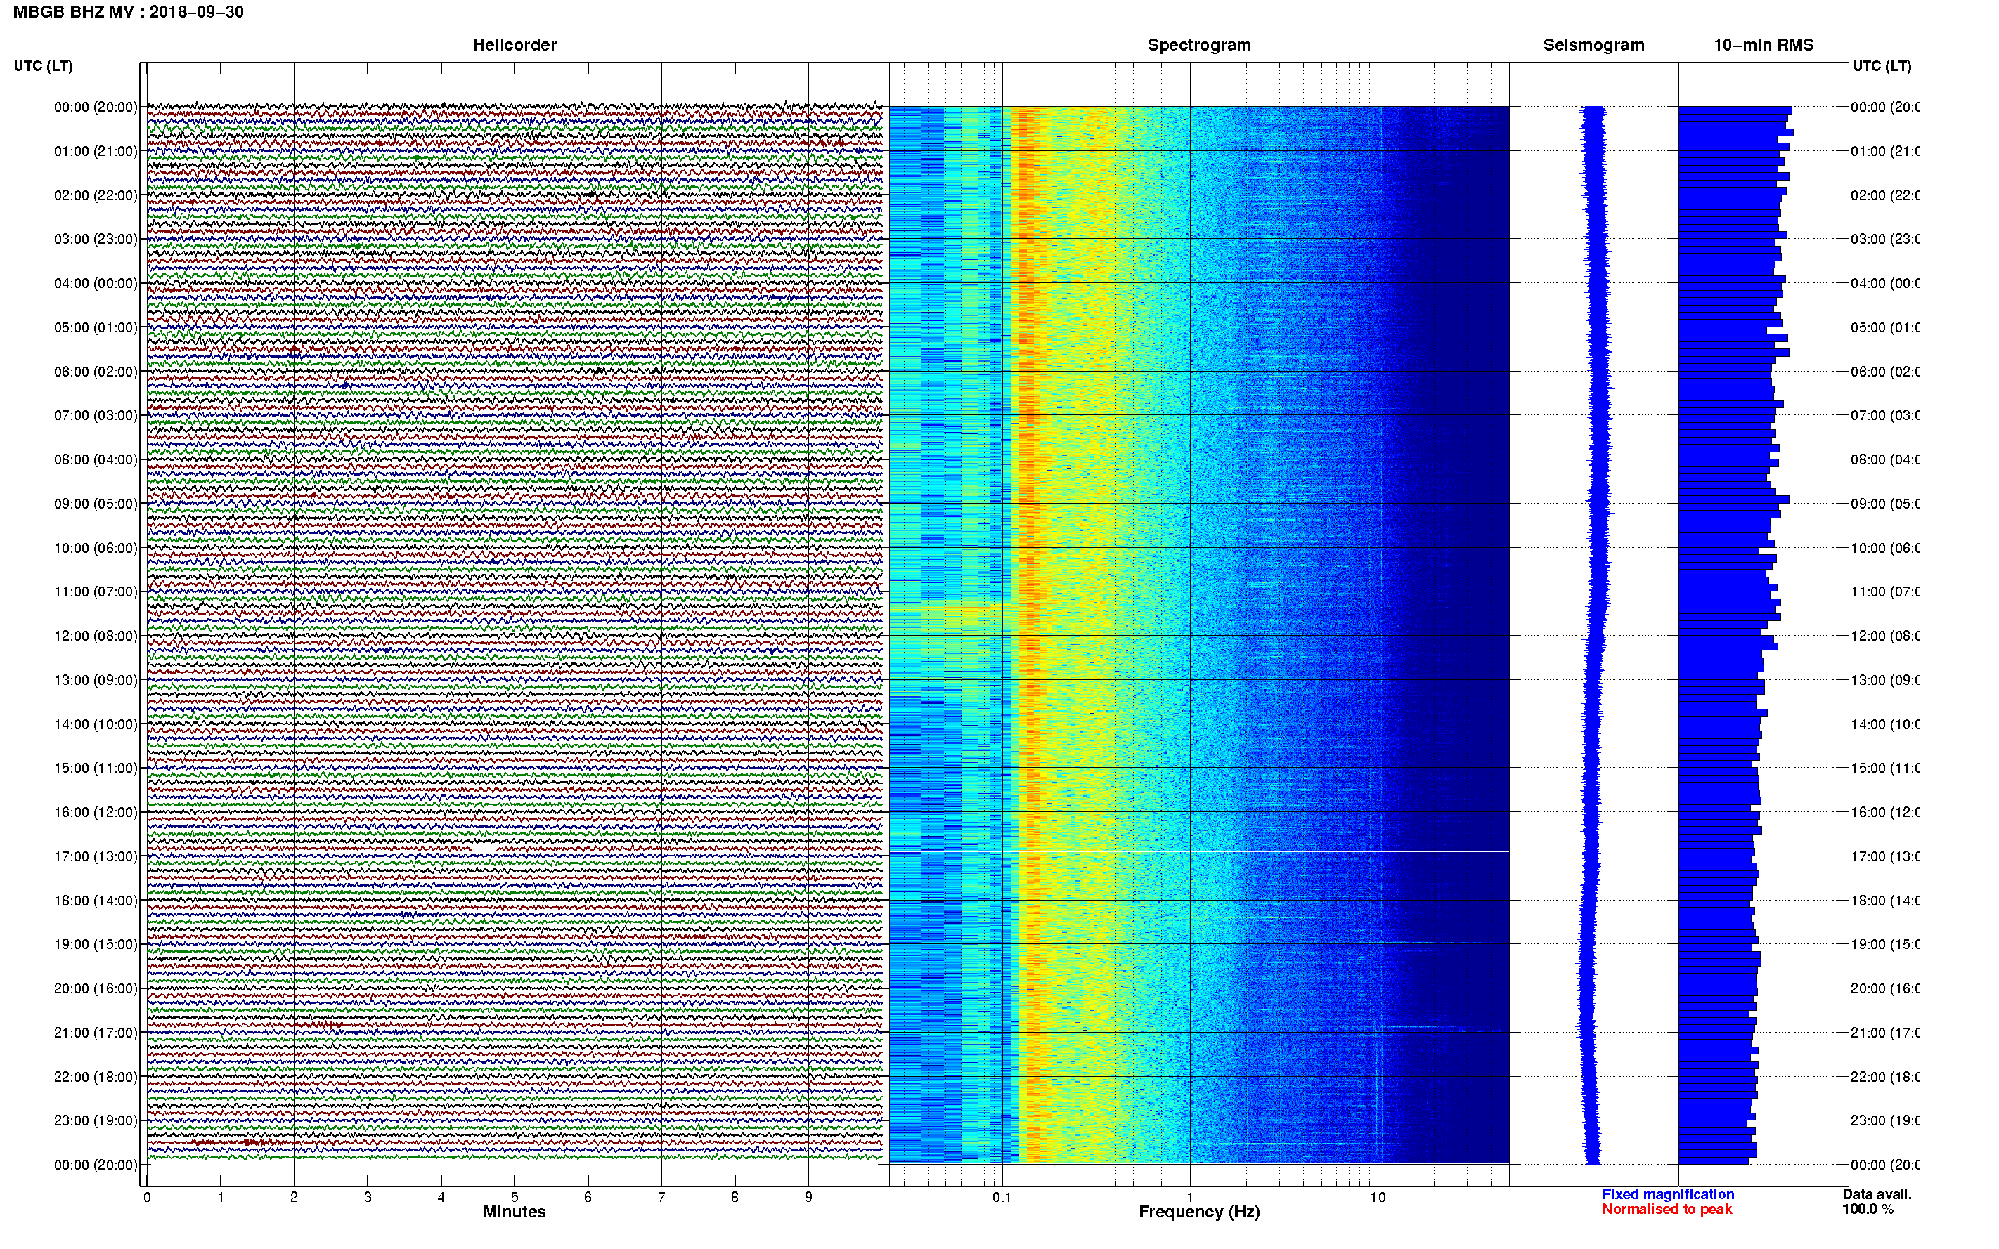
Task: Click left axis label 09:00 (05:00)
Action: coord(96,504)
